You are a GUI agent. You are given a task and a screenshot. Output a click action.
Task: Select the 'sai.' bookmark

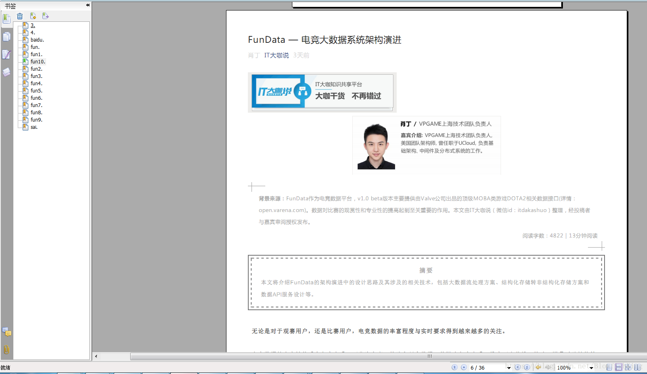coord(34,127)
